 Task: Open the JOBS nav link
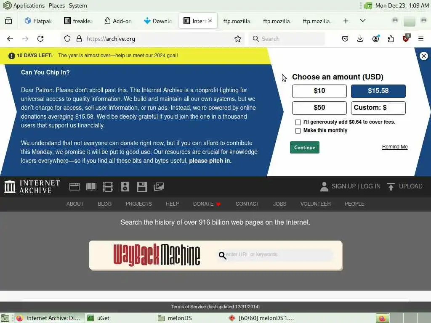tap(279, 204)
